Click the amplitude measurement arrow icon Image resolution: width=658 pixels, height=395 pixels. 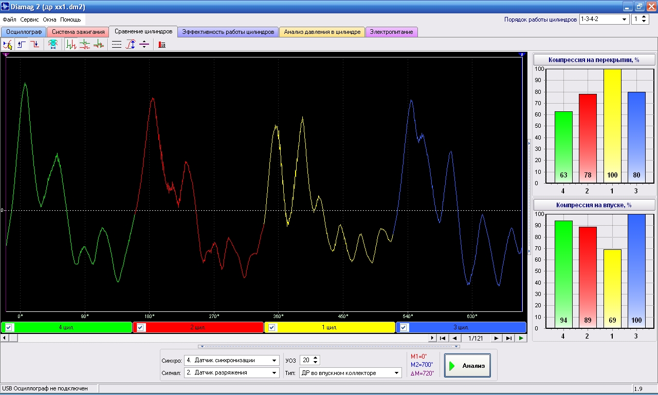(131, 45)
